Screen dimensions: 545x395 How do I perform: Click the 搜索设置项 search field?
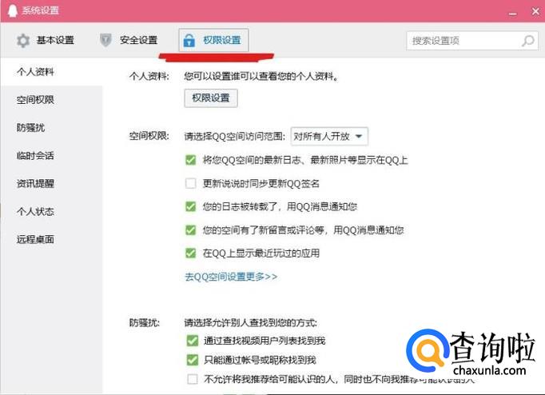pos(472,41)
